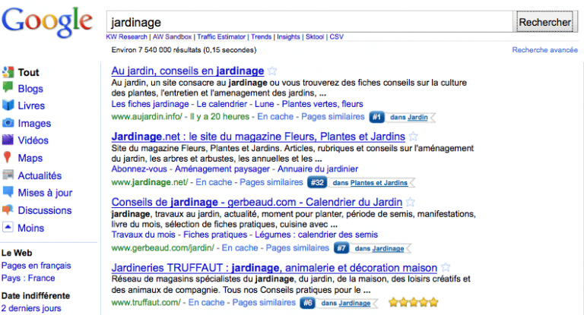Collapse sidebar with Moins arrow icon

point(8,227)
